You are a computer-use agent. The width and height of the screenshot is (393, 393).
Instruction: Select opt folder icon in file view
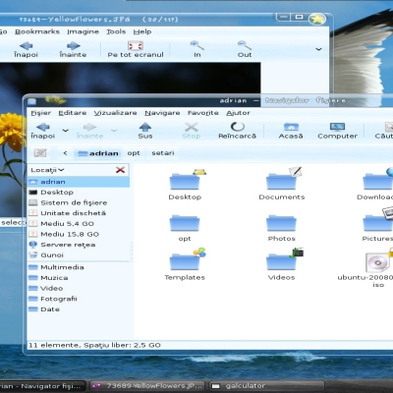coord(185,223)
